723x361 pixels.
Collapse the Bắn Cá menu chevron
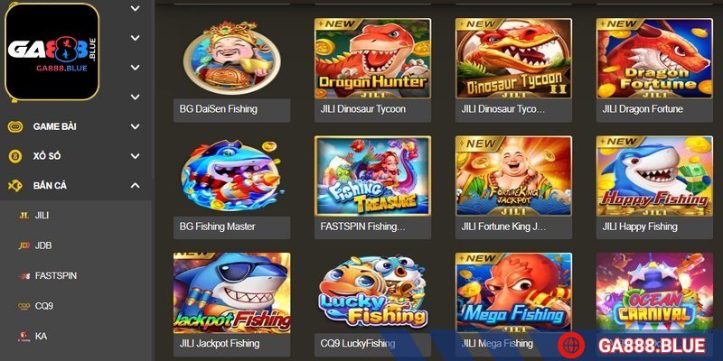tap(135, 186)
